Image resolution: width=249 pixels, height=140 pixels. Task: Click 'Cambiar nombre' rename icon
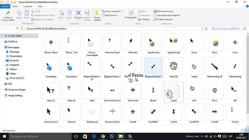(x=87, y=13)
